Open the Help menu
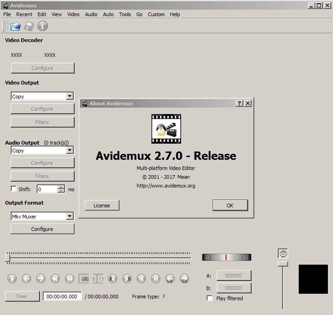This screenshot has height=315, width=333. click(x=175, y=14)
